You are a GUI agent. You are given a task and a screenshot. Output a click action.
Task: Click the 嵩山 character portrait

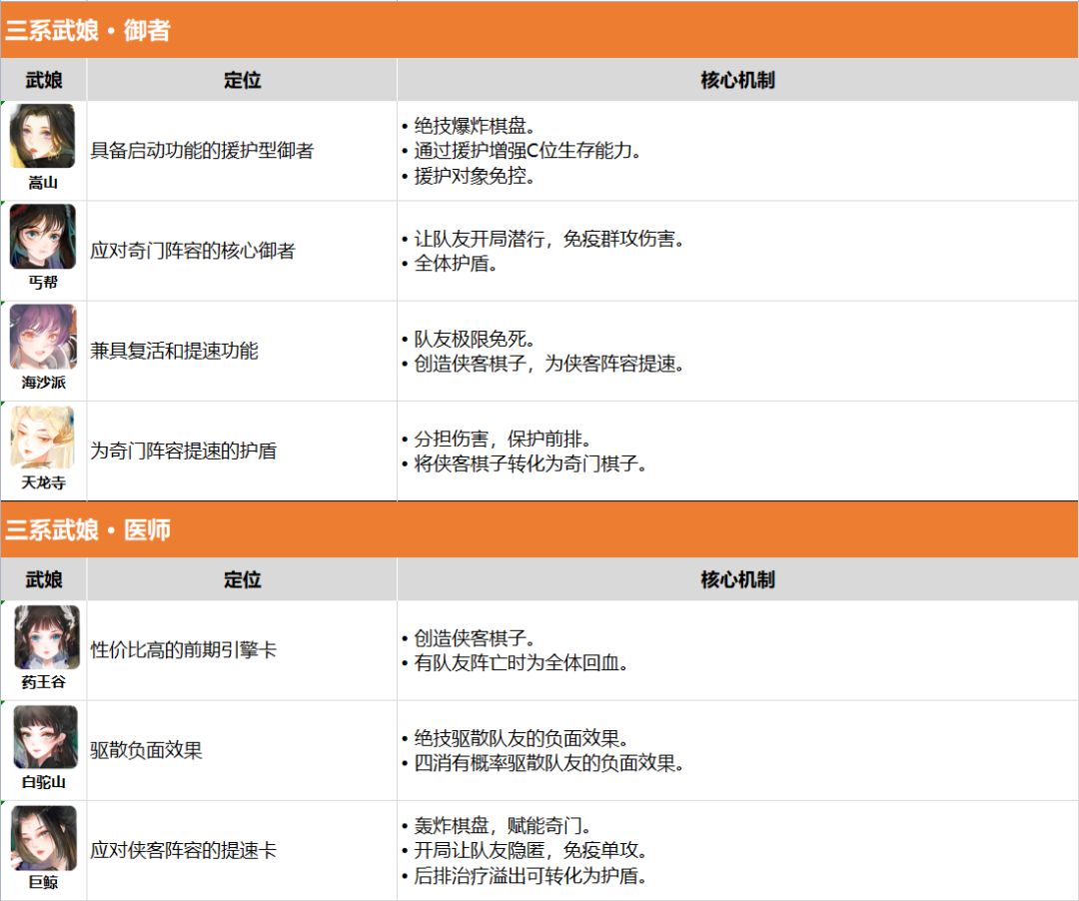pos(43,136)
